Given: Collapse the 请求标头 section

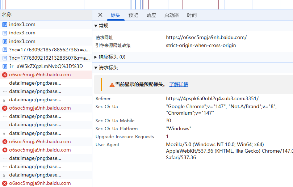Looking at the screenshot, I should tap(96, 68).
